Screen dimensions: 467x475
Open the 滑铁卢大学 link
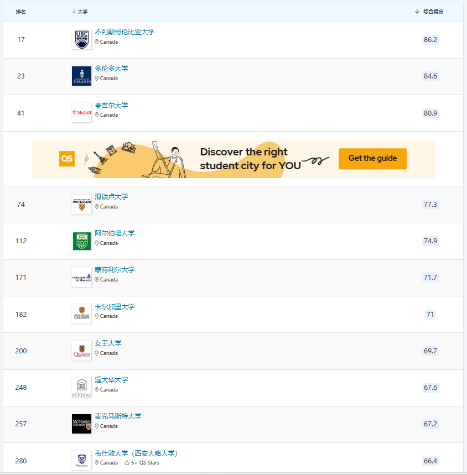pos(111,197)
